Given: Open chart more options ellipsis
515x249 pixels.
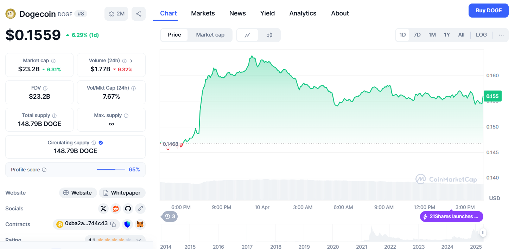Looking at the screenshot, I should tap(501, 35).
